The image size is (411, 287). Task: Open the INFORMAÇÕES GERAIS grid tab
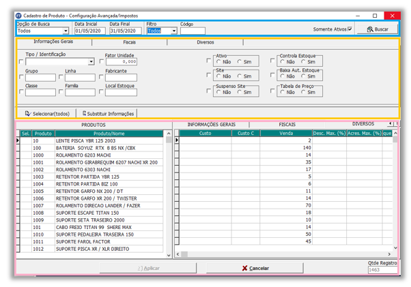click(211, 125)
